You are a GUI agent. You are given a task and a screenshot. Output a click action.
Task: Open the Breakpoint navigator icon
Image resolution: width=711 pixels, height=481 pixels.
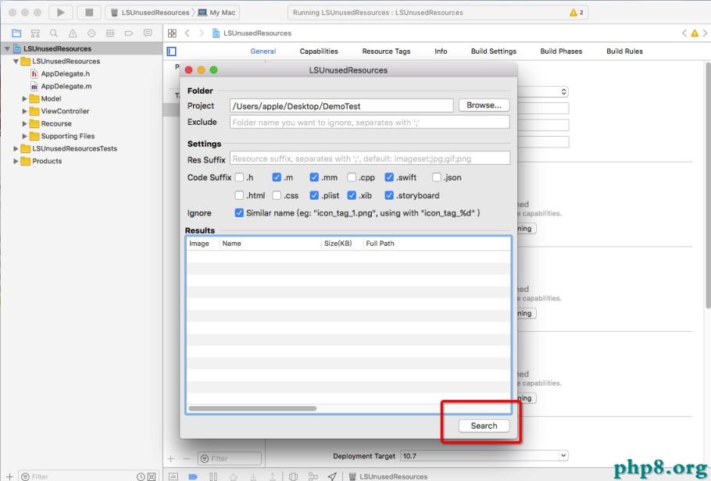tap(129, 33)
